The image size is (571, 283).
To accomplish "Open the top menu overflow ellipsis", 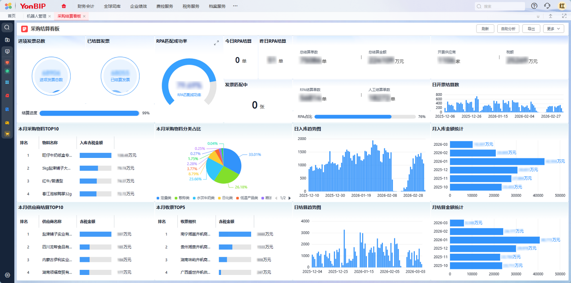I will (235, 6).
